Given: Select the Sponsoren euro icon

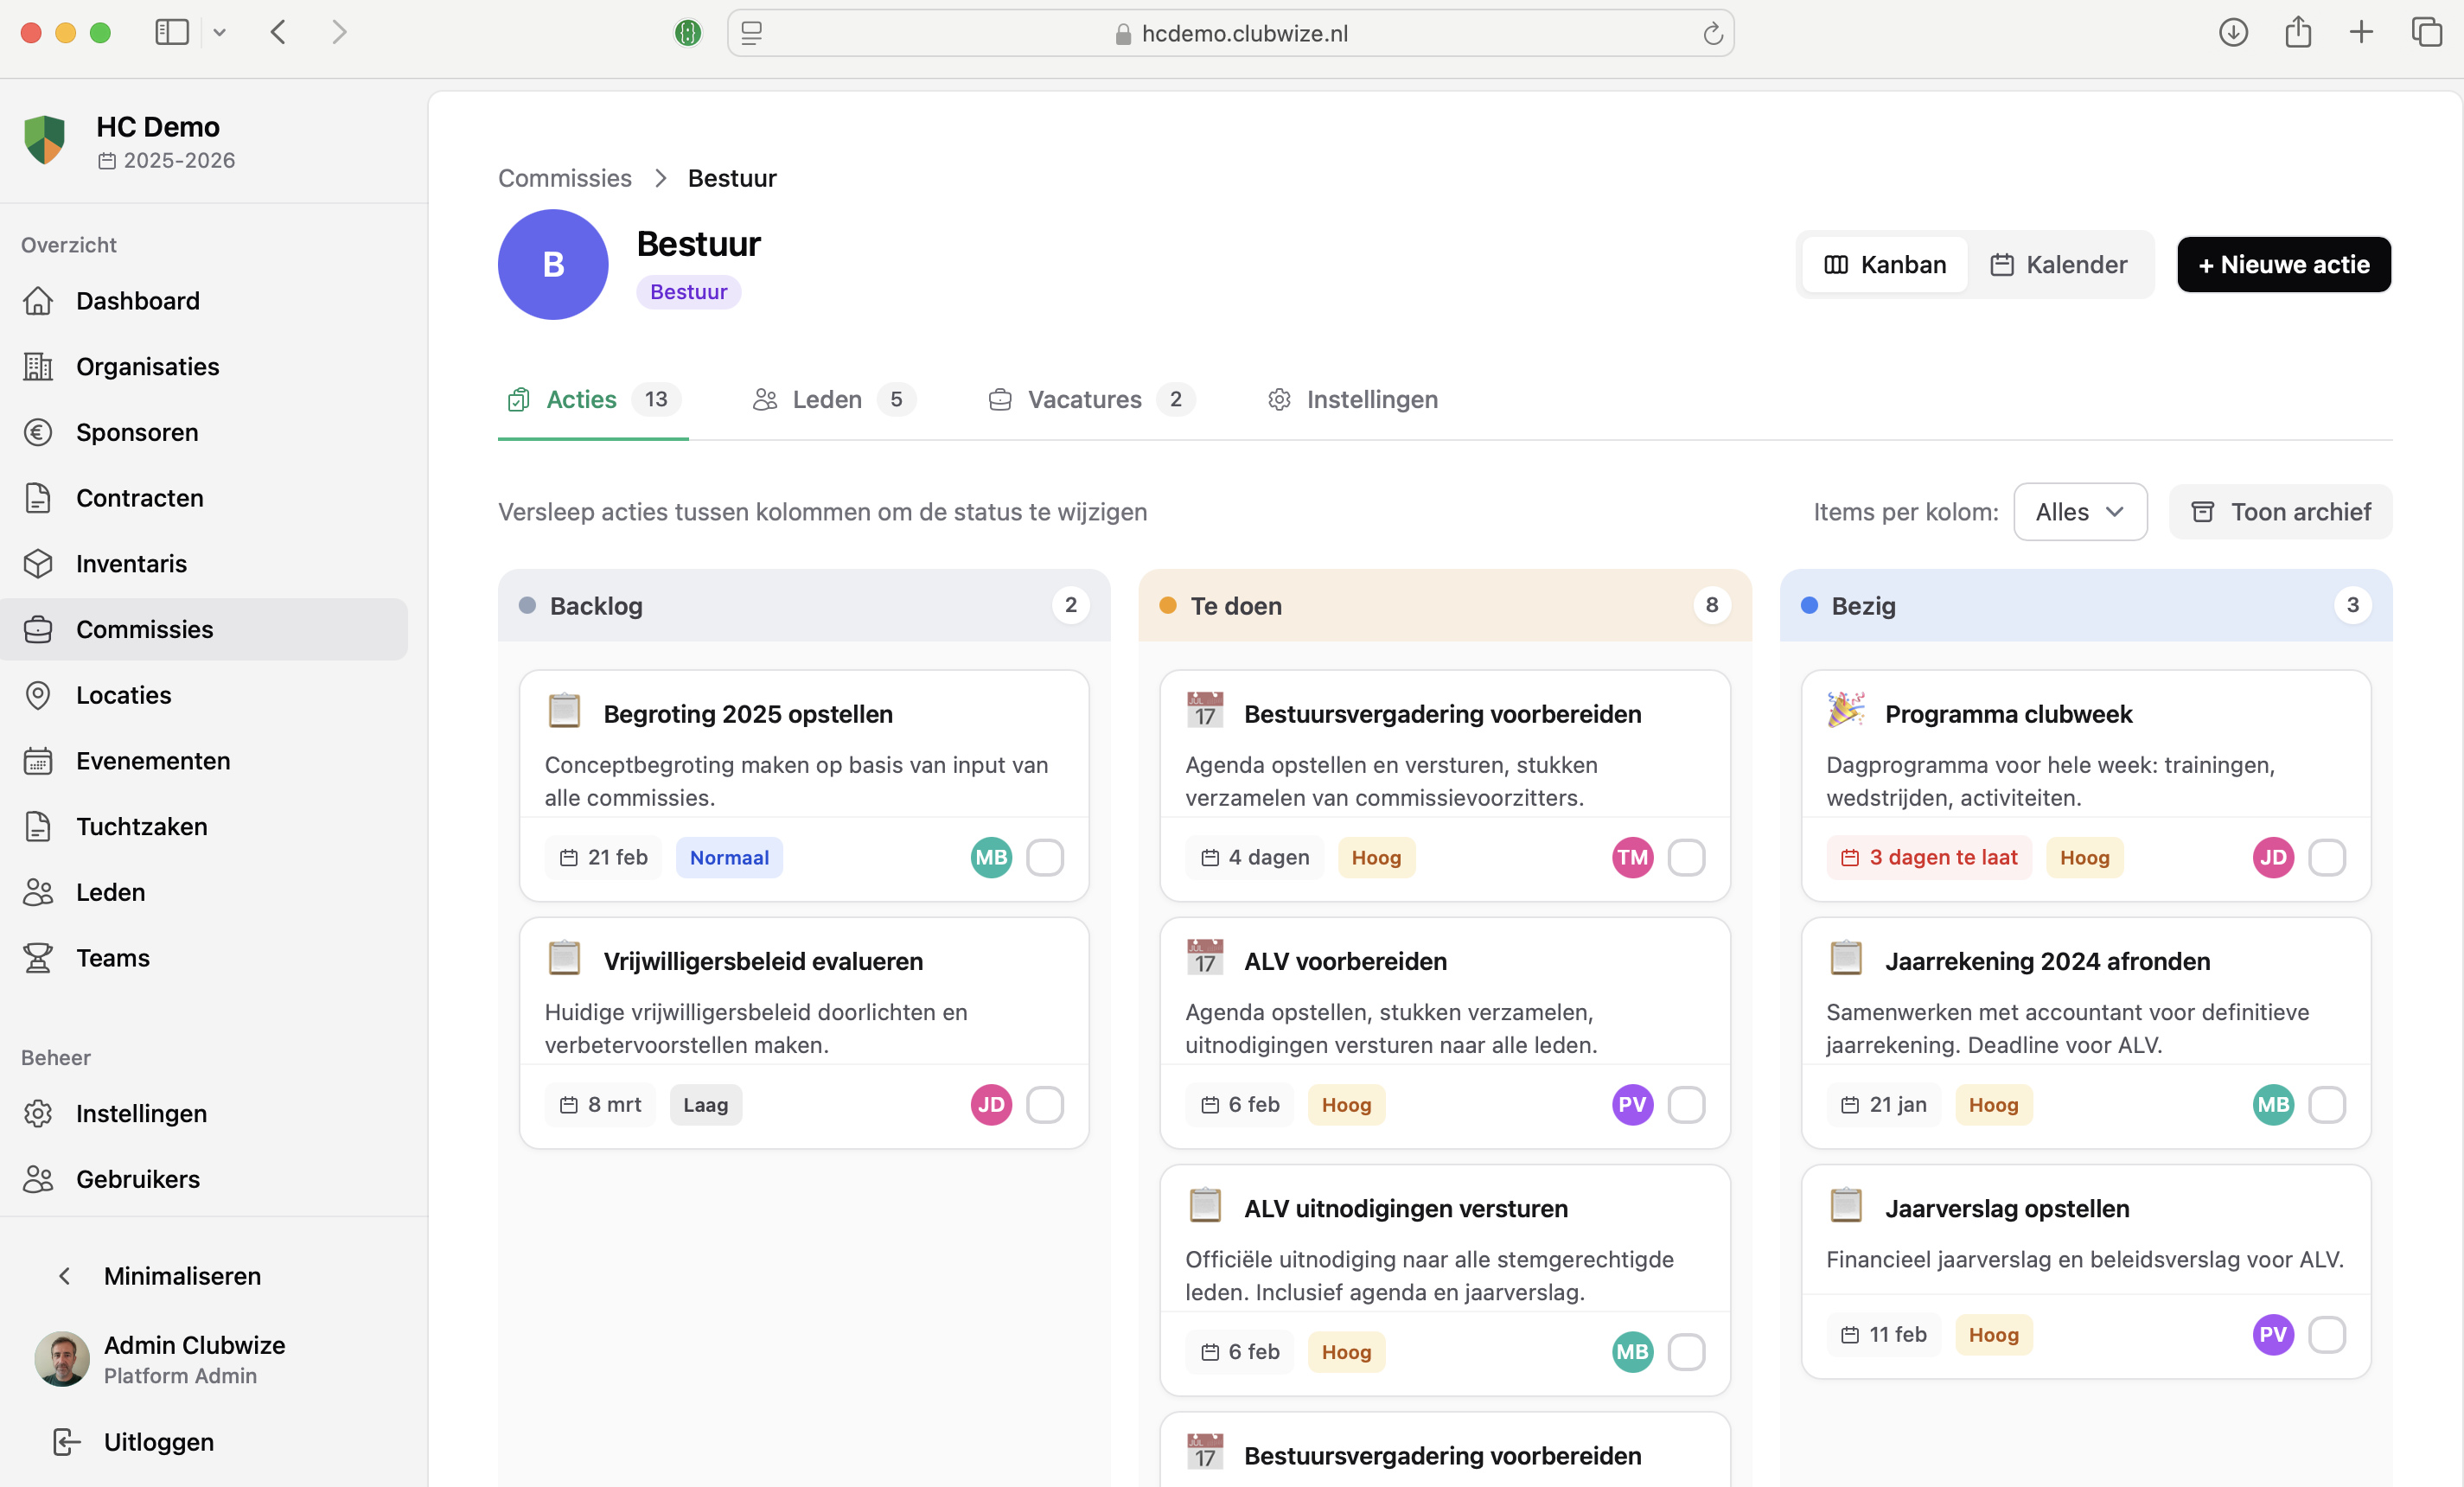Looking at the screenshot, I should point(39,431).
